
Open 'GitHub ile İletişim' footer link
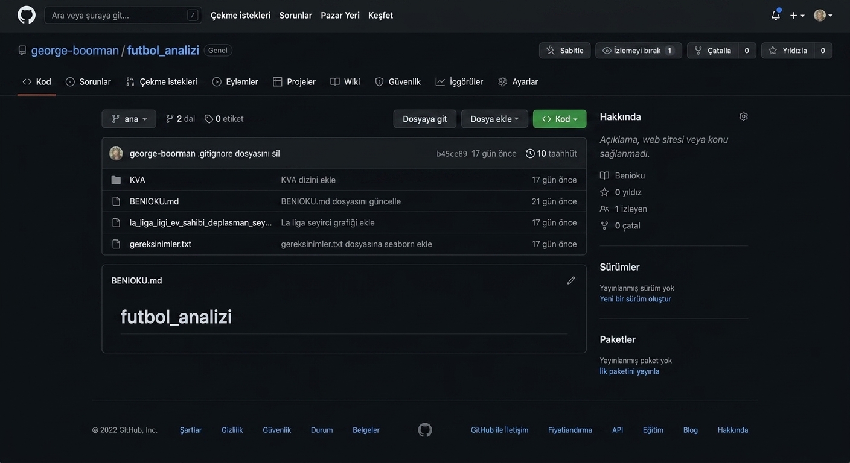point(500,430)
